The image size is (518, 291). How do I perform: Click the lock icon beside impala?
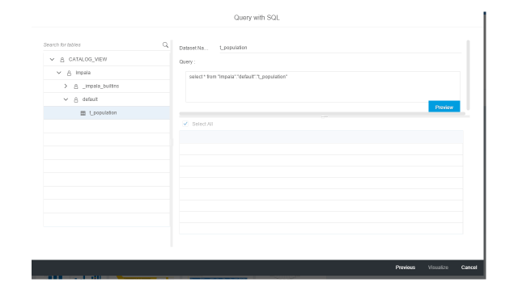pos(69,73)
